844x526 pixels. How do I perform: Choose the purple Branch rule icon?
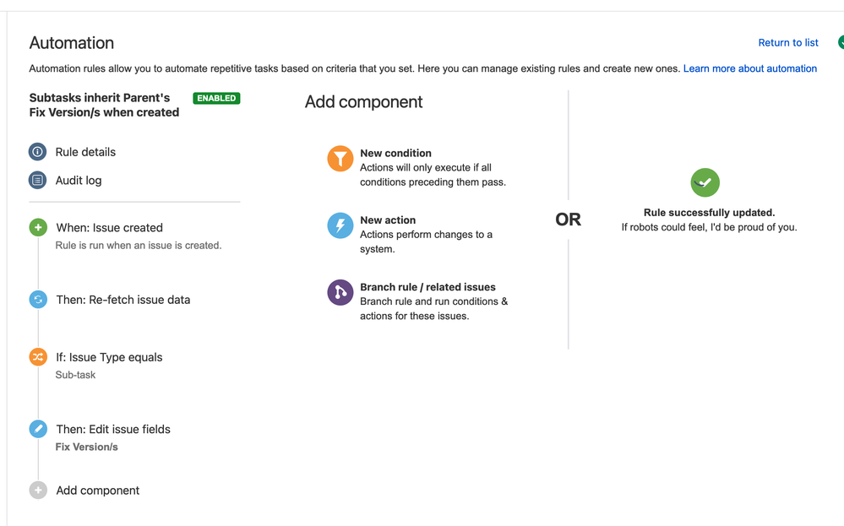point(340,292)
